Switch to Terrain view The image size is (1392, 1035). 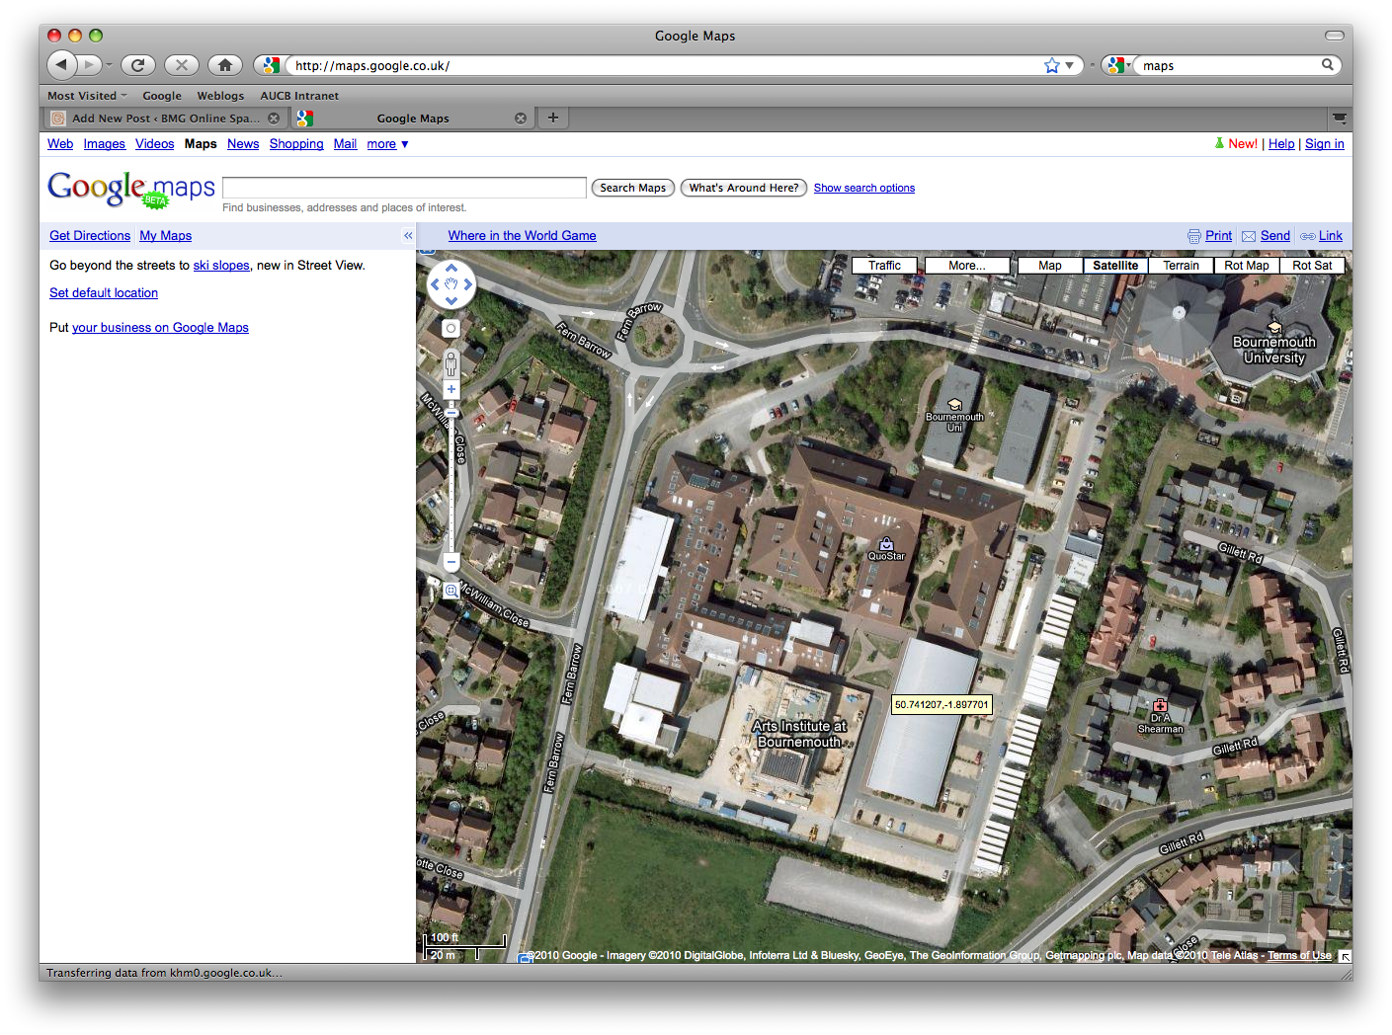coord(1181,266)
